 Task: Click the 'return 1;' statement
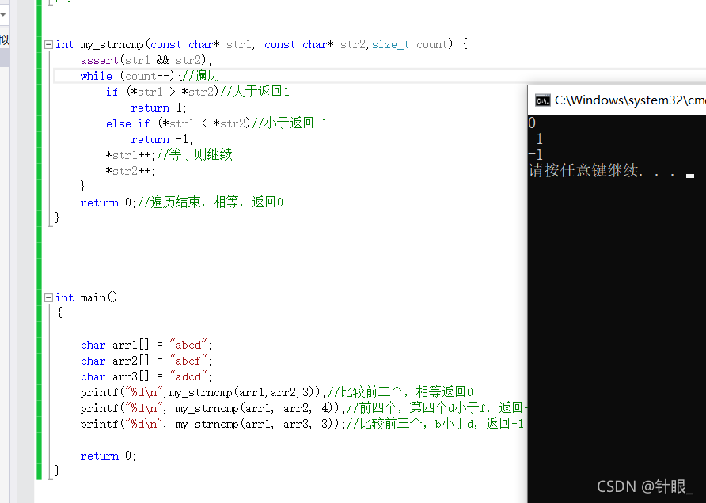point(158,108)
